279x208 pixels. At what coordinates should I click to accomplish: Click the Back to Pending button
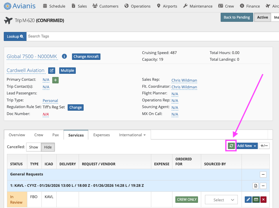[x=237, y=17]
